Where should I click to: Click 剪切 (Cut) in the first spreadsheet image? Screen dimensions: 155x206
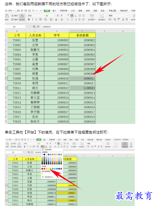[15, 16]
